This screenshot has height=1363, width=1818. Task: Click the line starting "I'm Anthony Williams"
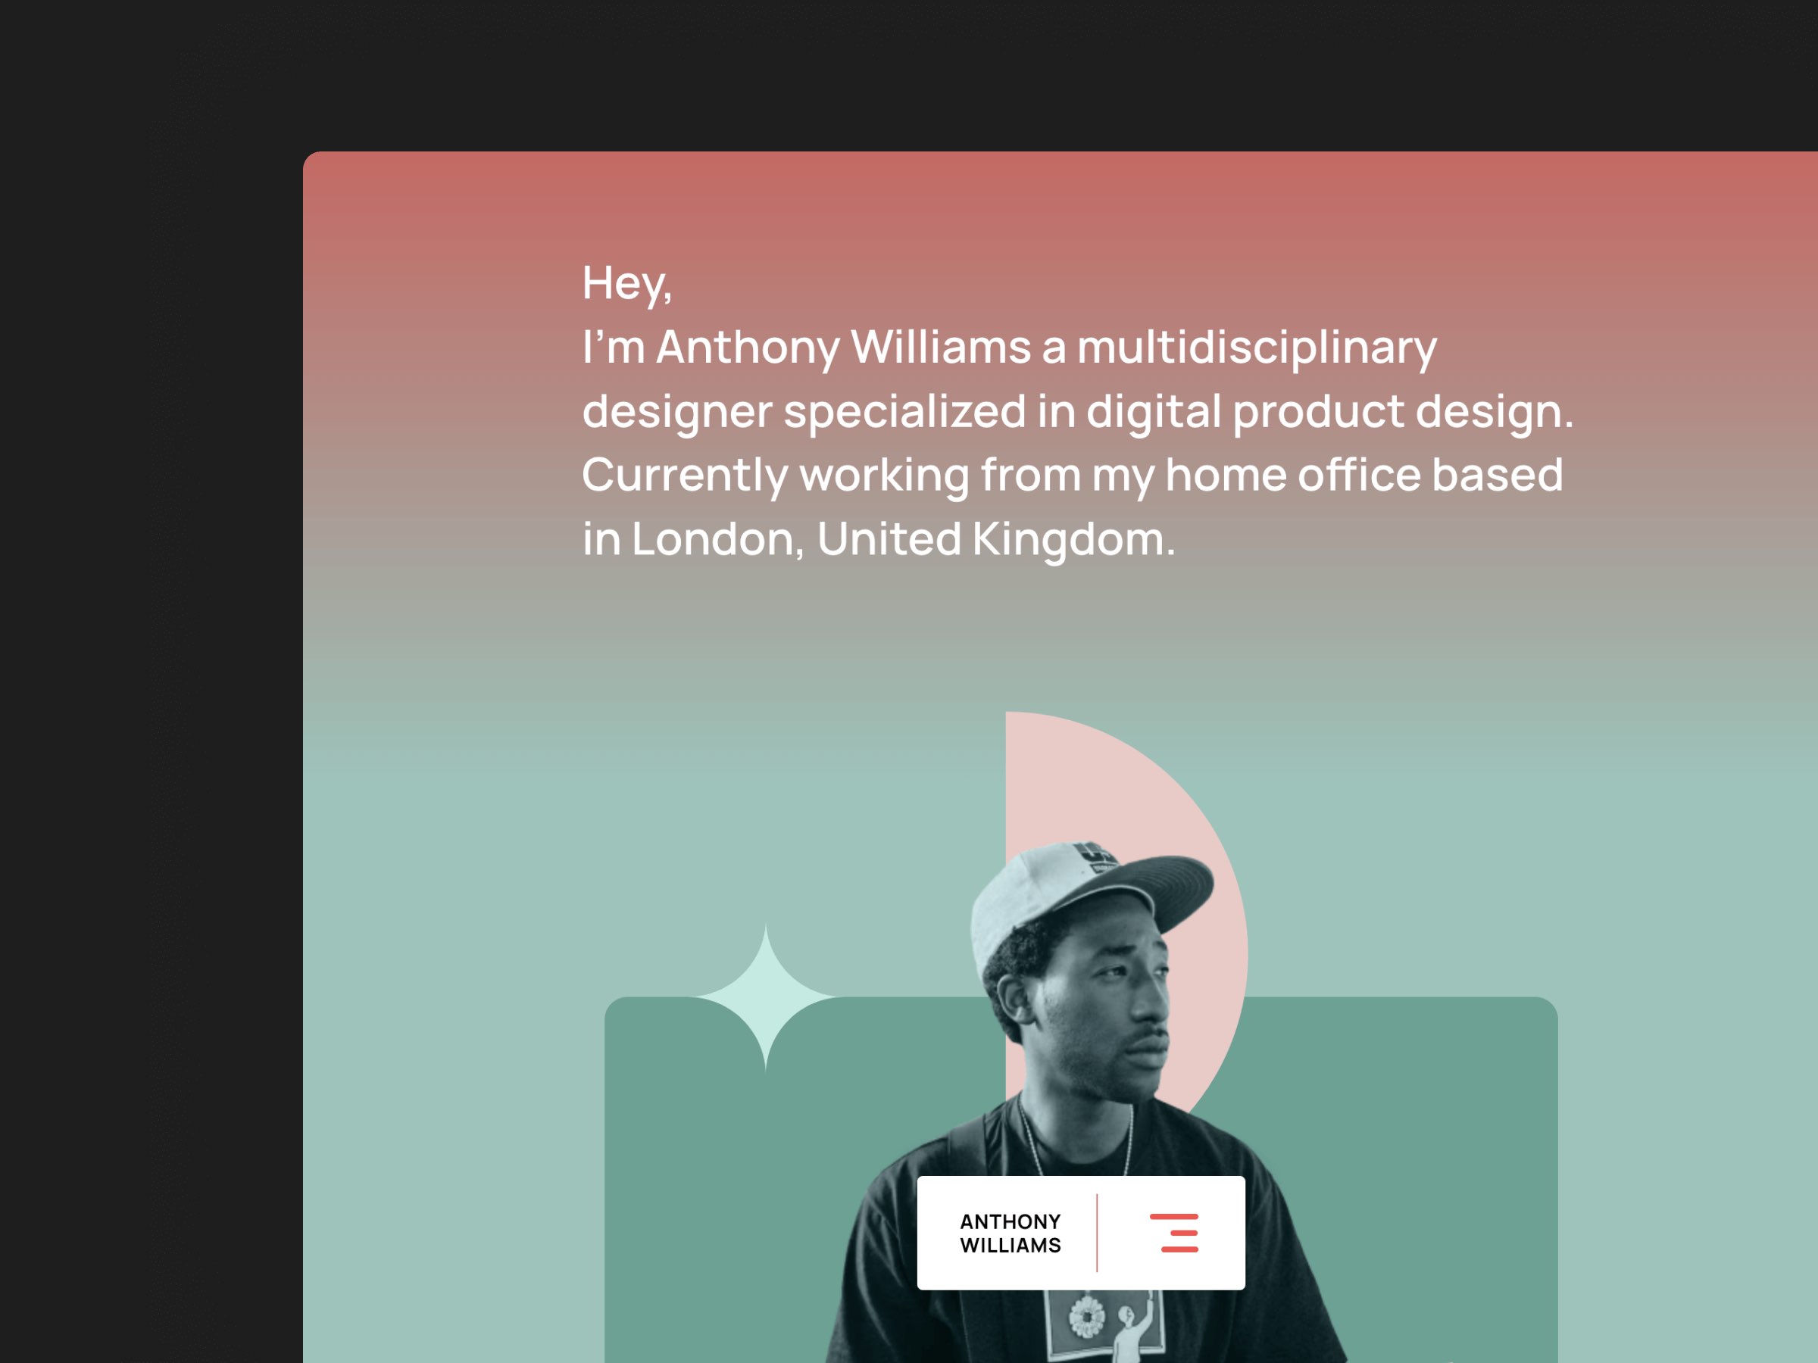(x=1009, y=347)
